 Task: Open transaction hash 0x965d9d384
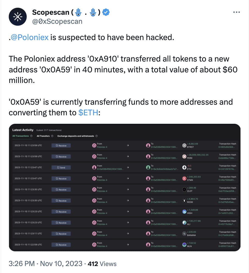(227, 147)
